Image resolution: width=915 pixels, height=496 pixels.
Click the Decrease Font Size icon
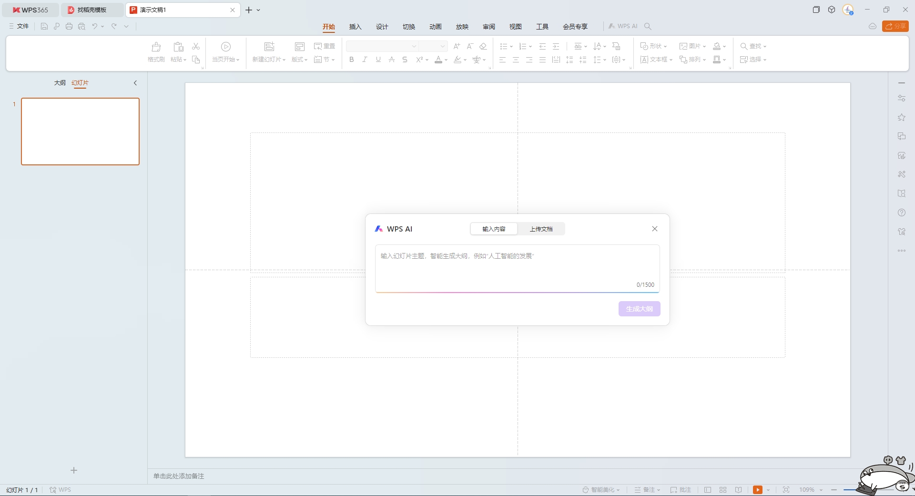click(x=470, y=46)
